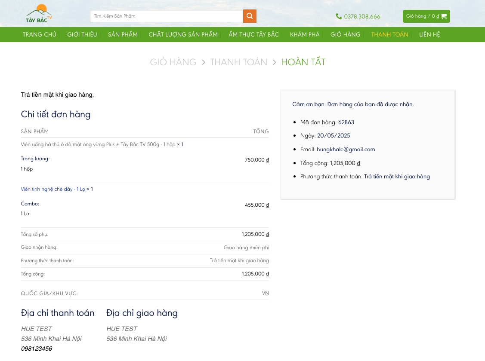Click the shopping cart icon in header
The image size is (485, 361).
click(x=444, y=16)
